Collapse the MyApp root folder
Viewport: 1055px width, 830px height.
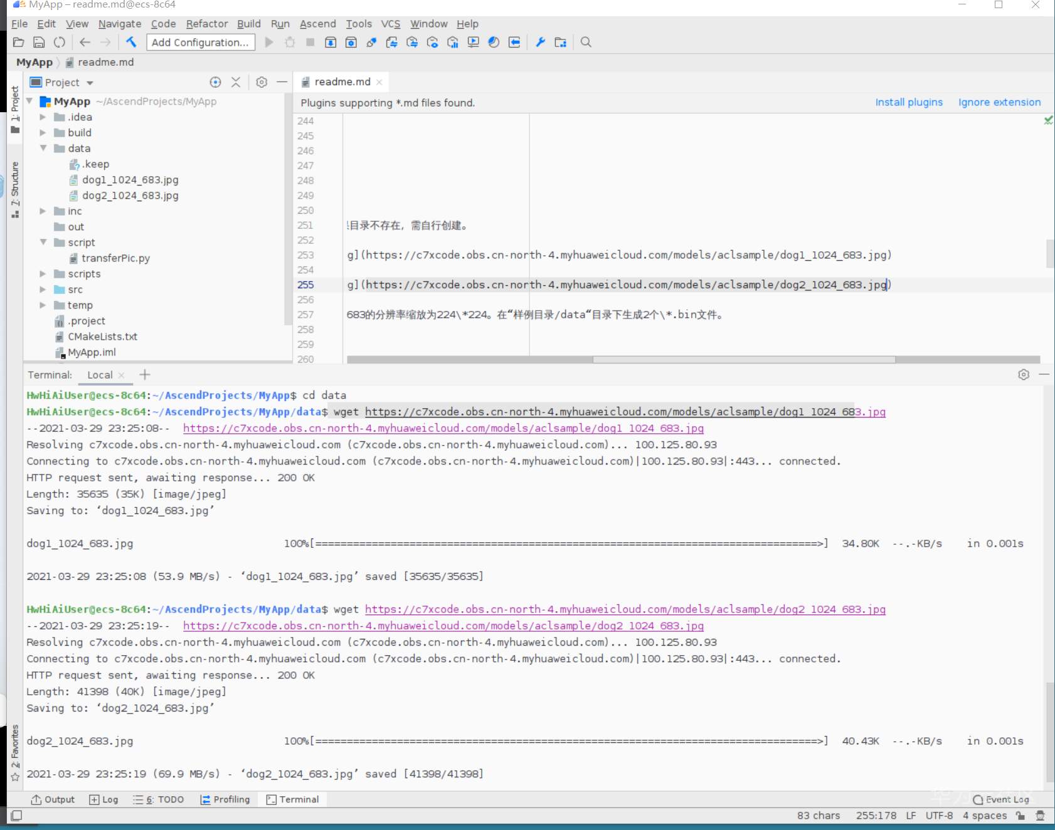tap(29, 101)
